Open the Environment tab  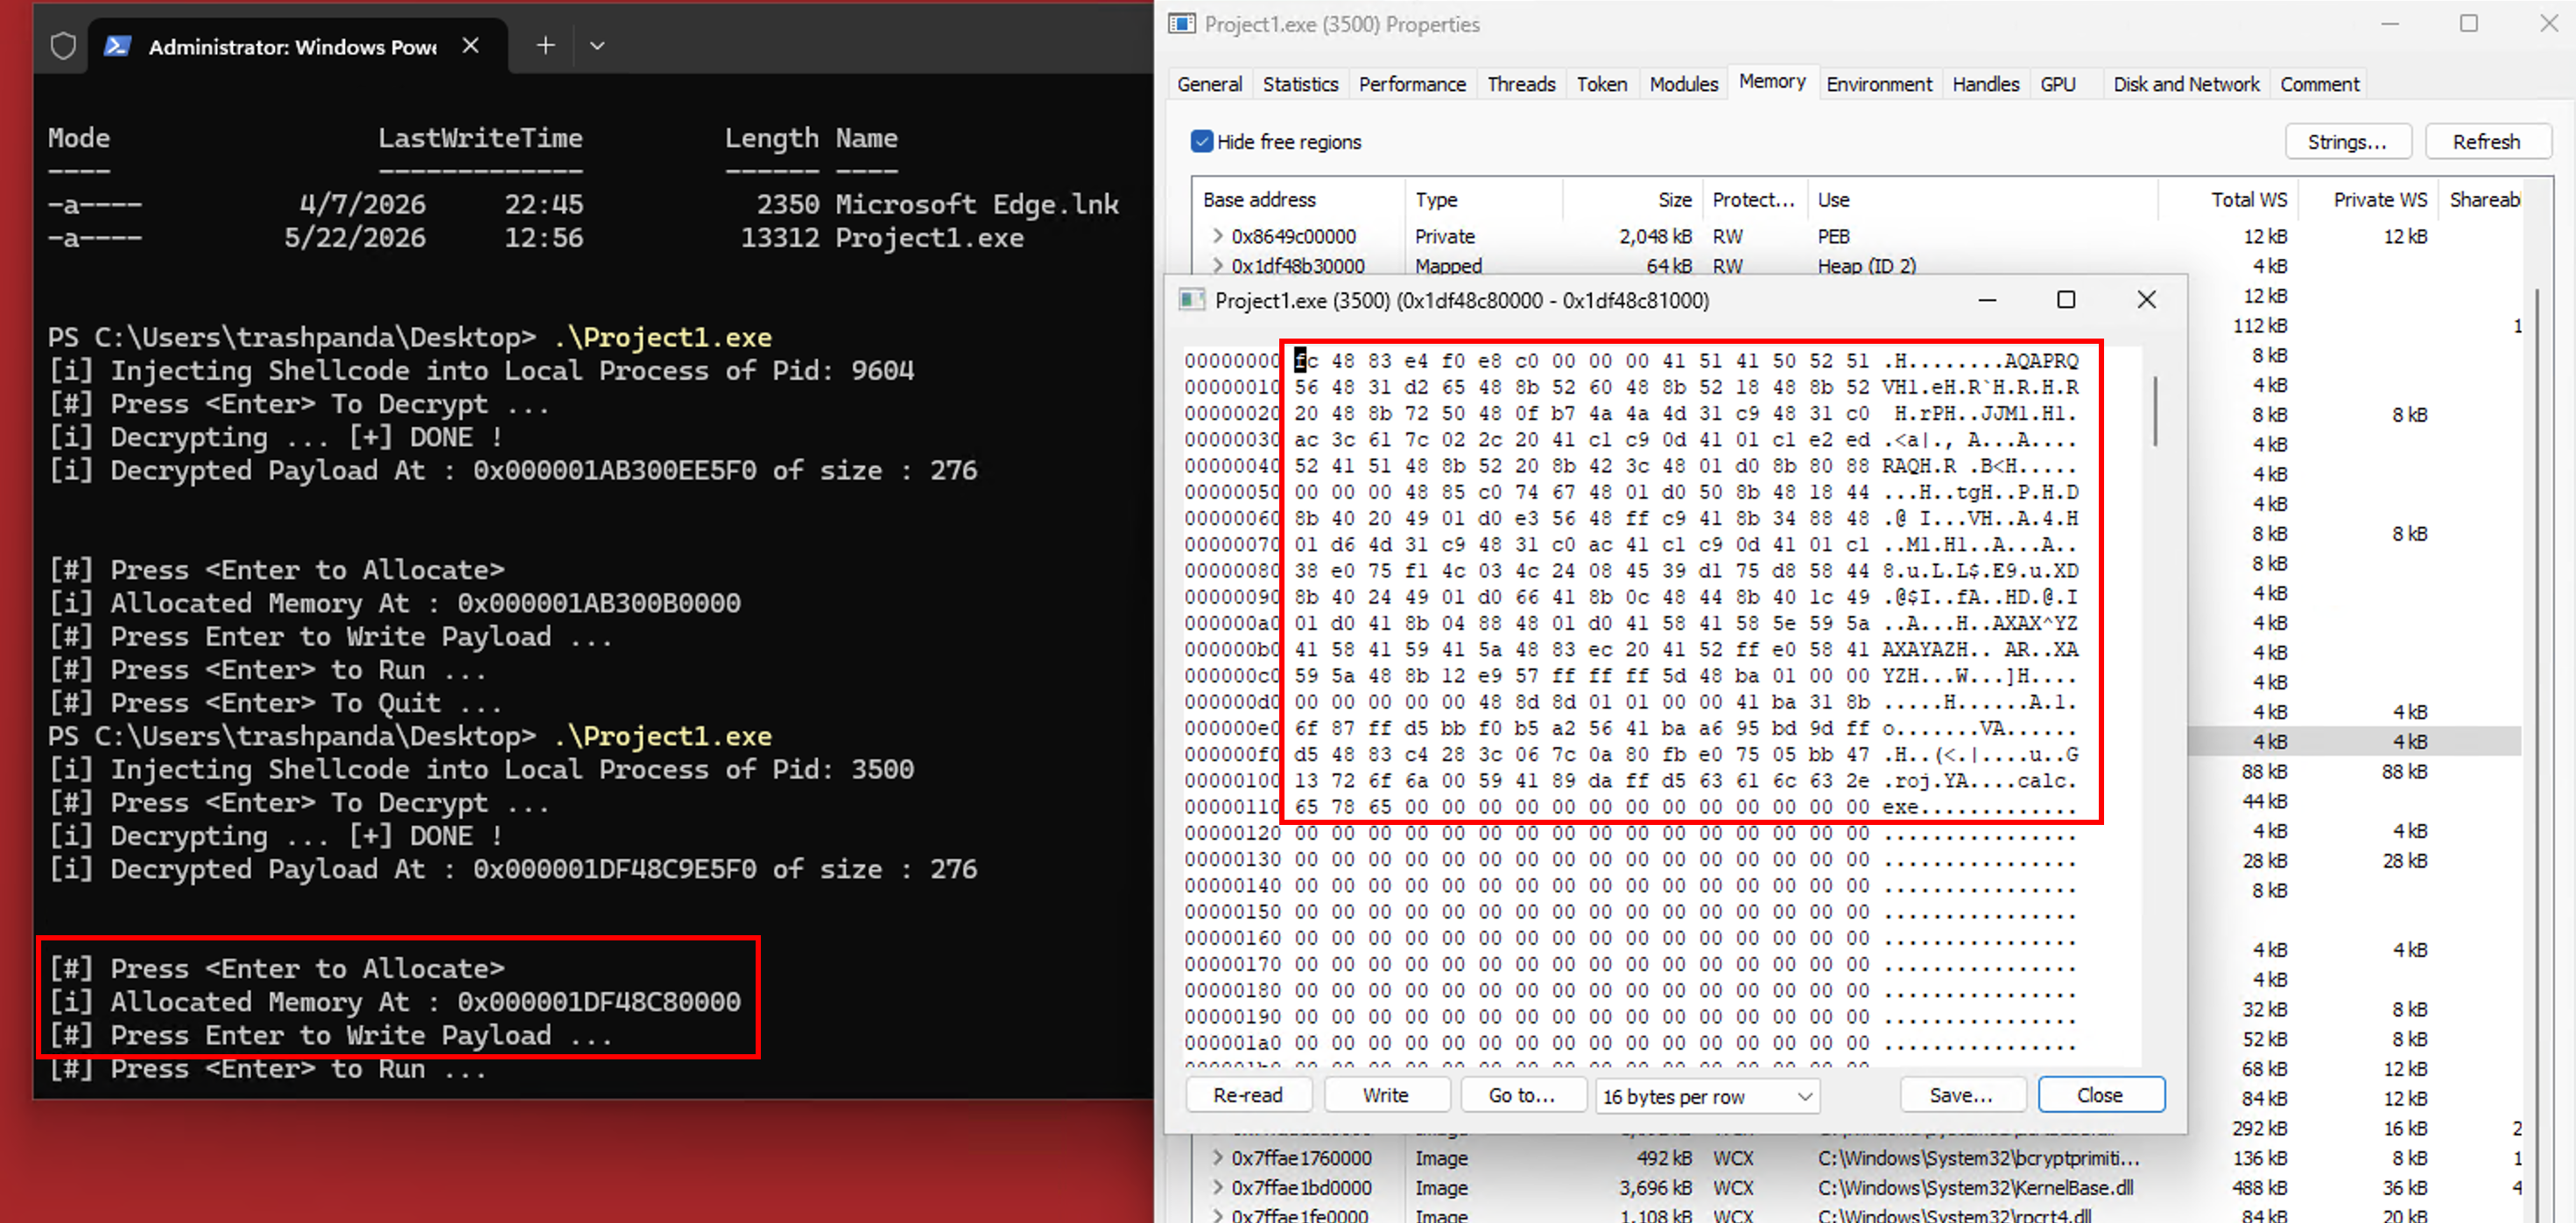coord(1879,84)
